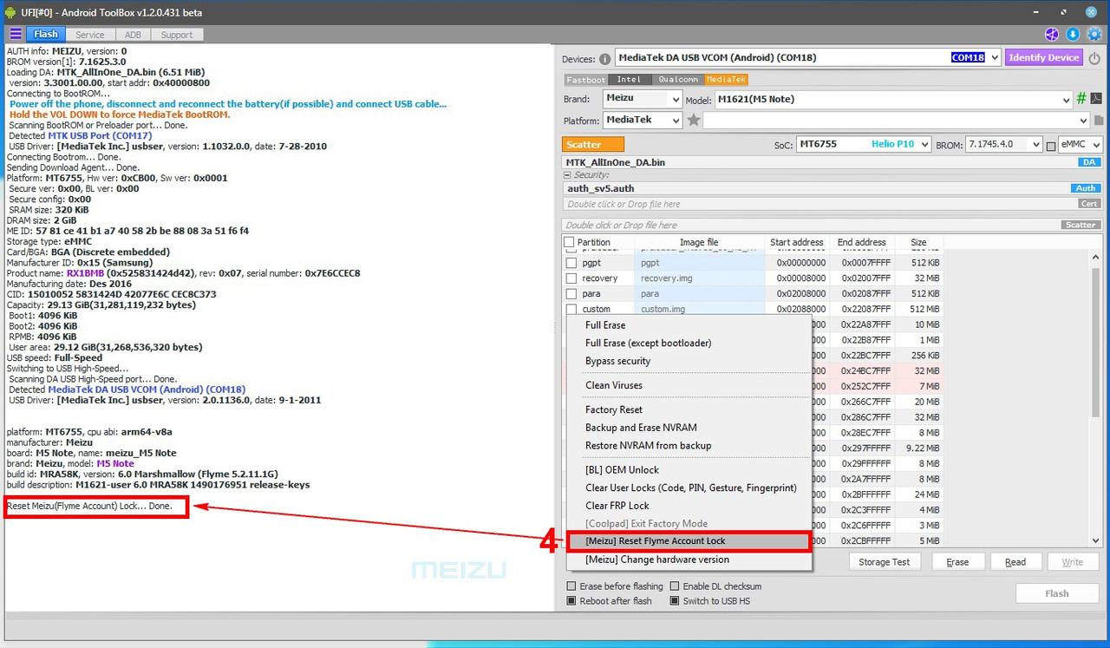Click the favorite star icon beside Platform
This screenshot has height=648, width=1110.
pyautogui.click(x=694, y=121)
